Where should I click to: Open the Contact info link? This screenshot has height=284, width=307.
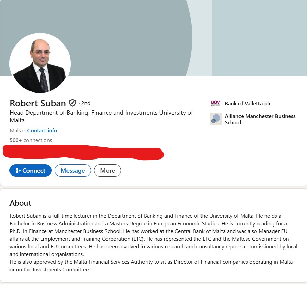click(x=42, y=131)
